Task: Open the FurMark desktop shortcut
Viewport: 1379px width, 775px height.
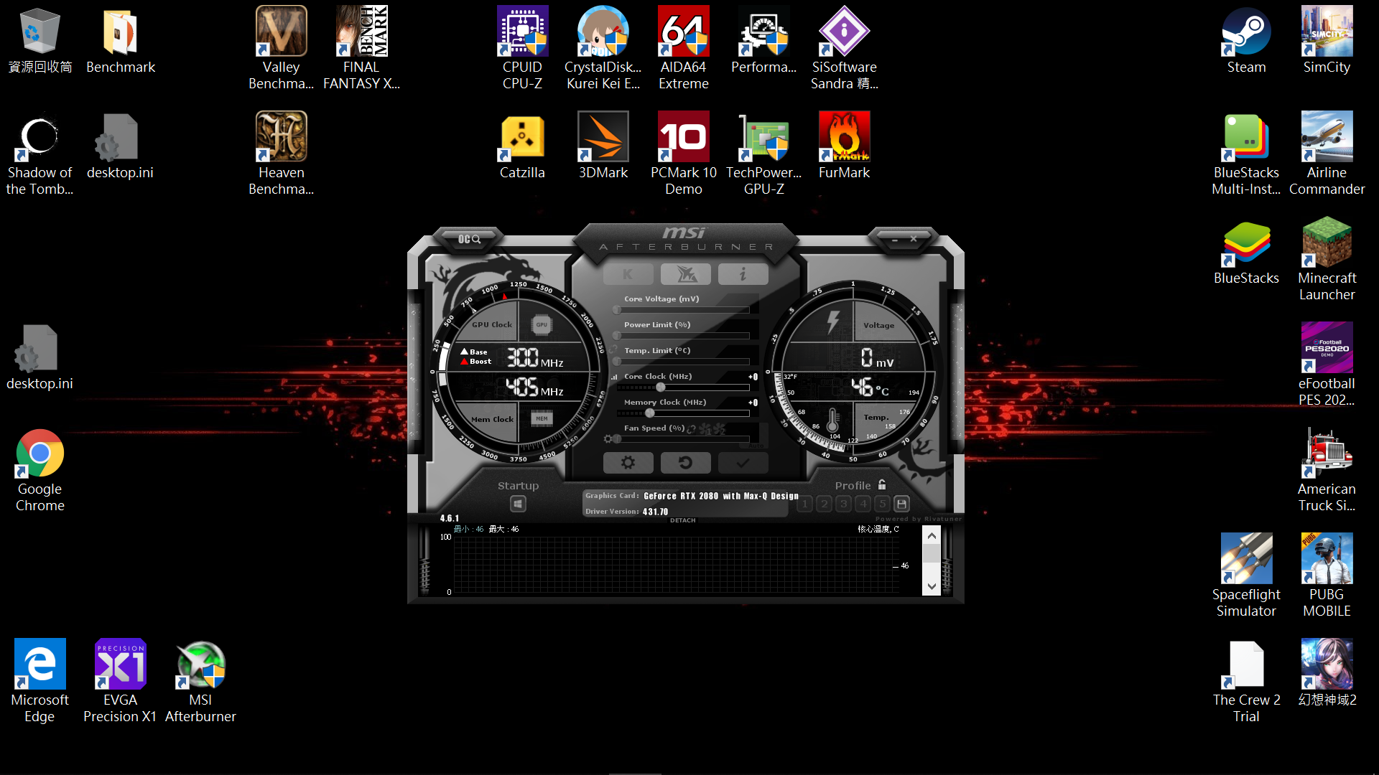Action: (x=844, y=145)
